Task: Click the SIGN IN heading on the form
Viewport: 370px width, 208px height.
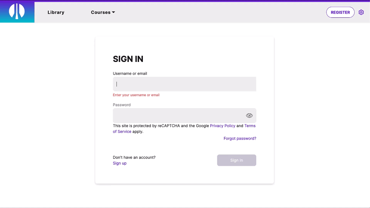Action: [x=128, y=59]
